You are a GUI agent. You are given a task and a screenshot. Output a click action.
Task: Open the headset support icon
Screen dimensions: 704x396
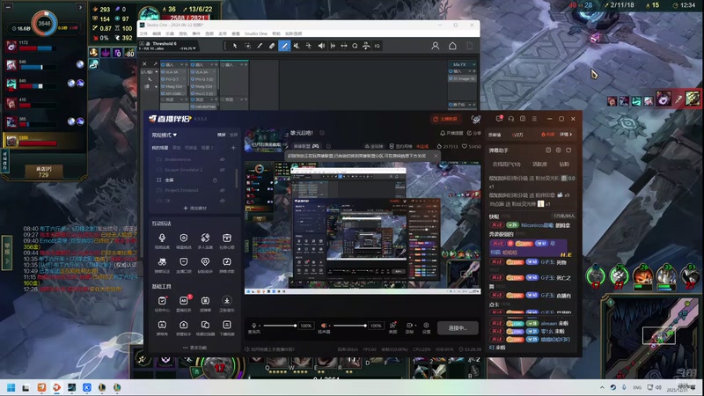point(511,119)
